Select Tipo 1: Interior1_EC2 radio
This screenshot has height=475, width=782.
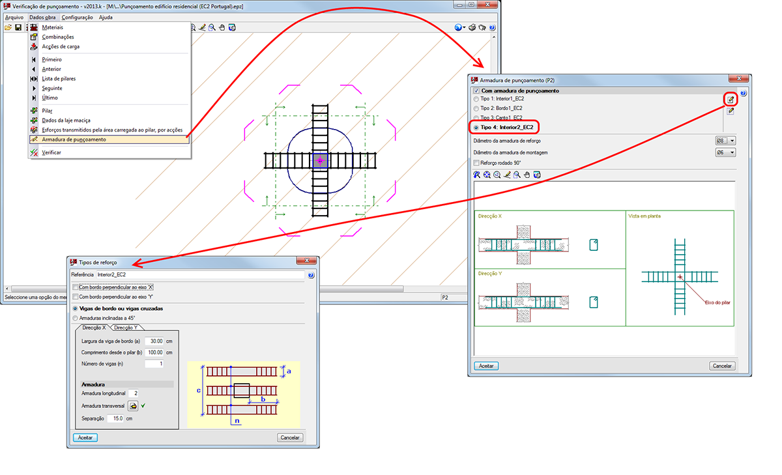click(x=476, y=99)
